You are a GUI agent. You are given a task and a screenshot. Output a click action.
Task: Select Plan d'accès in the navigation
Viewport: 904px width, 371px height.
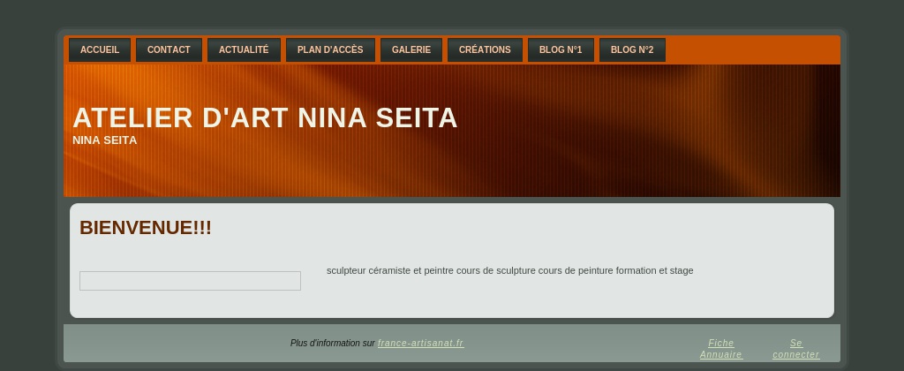coord(330,49)
